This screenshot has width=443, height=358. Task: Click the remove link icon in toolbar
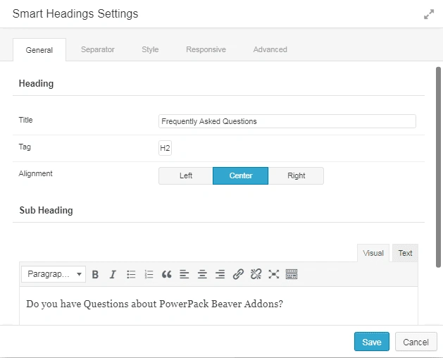[256, 274]
